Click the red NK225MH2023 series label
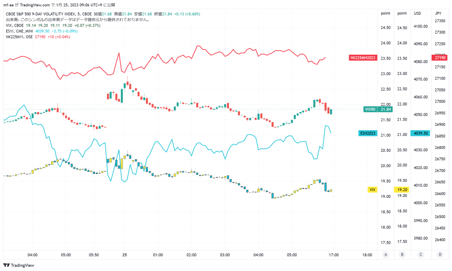The height and width of the screenshot is (271, 452). [363, 58]
